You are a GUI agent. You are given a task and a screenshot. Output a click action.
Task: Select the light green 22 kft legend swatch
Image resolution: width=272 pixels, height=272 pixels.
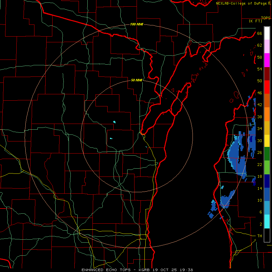tap(267, 167)
